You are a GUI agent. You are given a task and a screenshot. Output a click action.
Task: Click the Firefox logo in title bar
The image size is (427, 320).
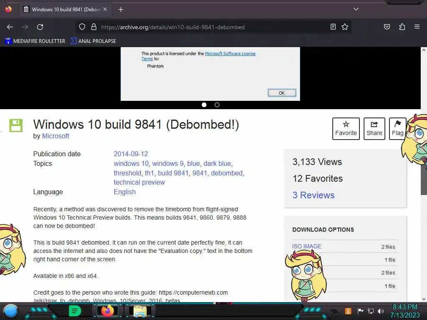click(8, 9)
